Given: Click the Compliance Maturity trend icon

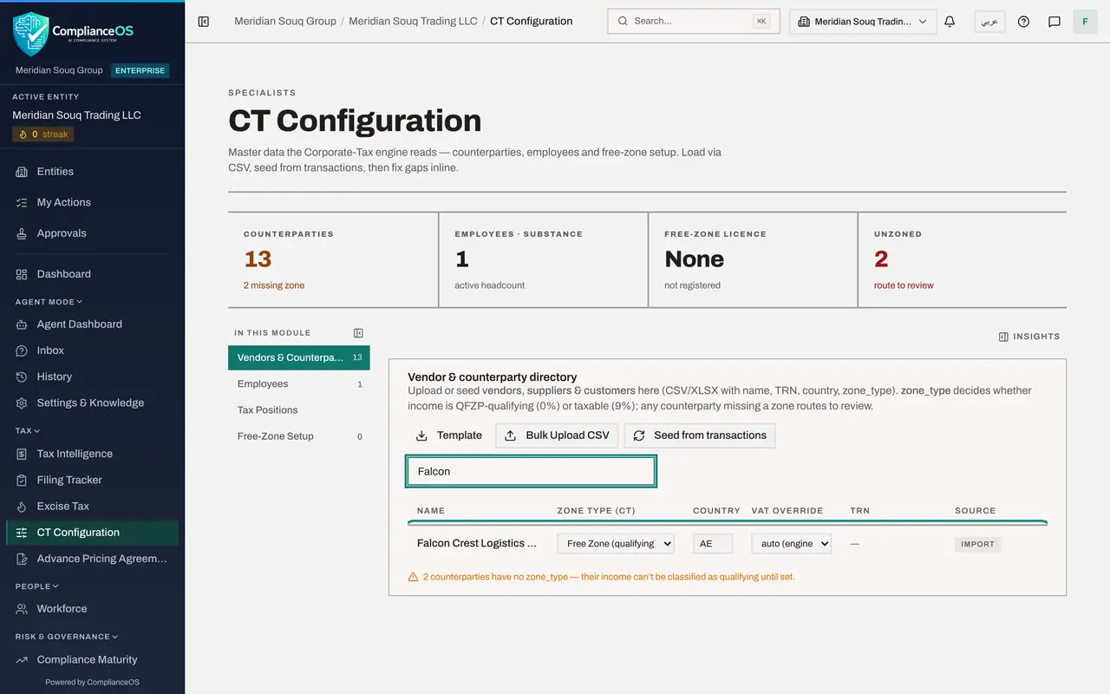Looking at the screenshot, I should [22, 660].
